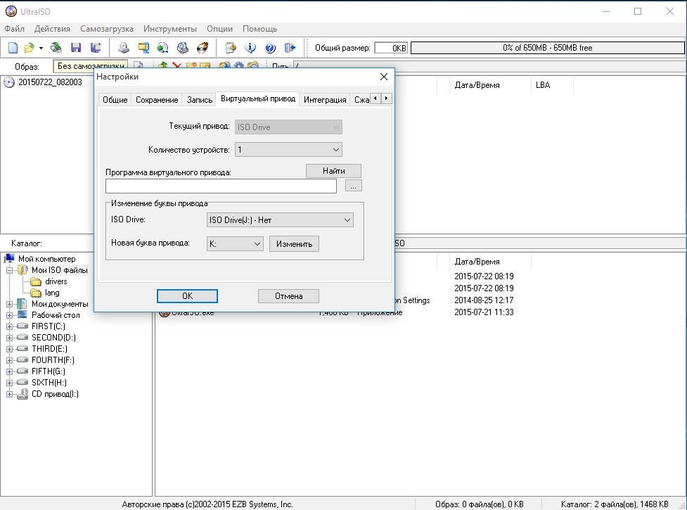Expand the SECOND(D:) drive node

(x=9, y=338)
